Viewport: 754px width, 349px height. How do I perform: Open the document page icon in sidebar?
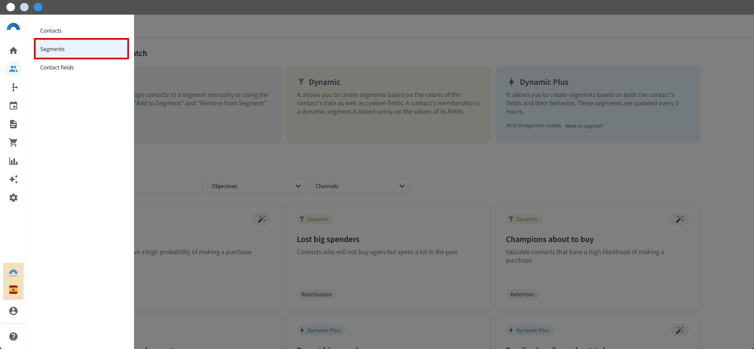[13, 124]
